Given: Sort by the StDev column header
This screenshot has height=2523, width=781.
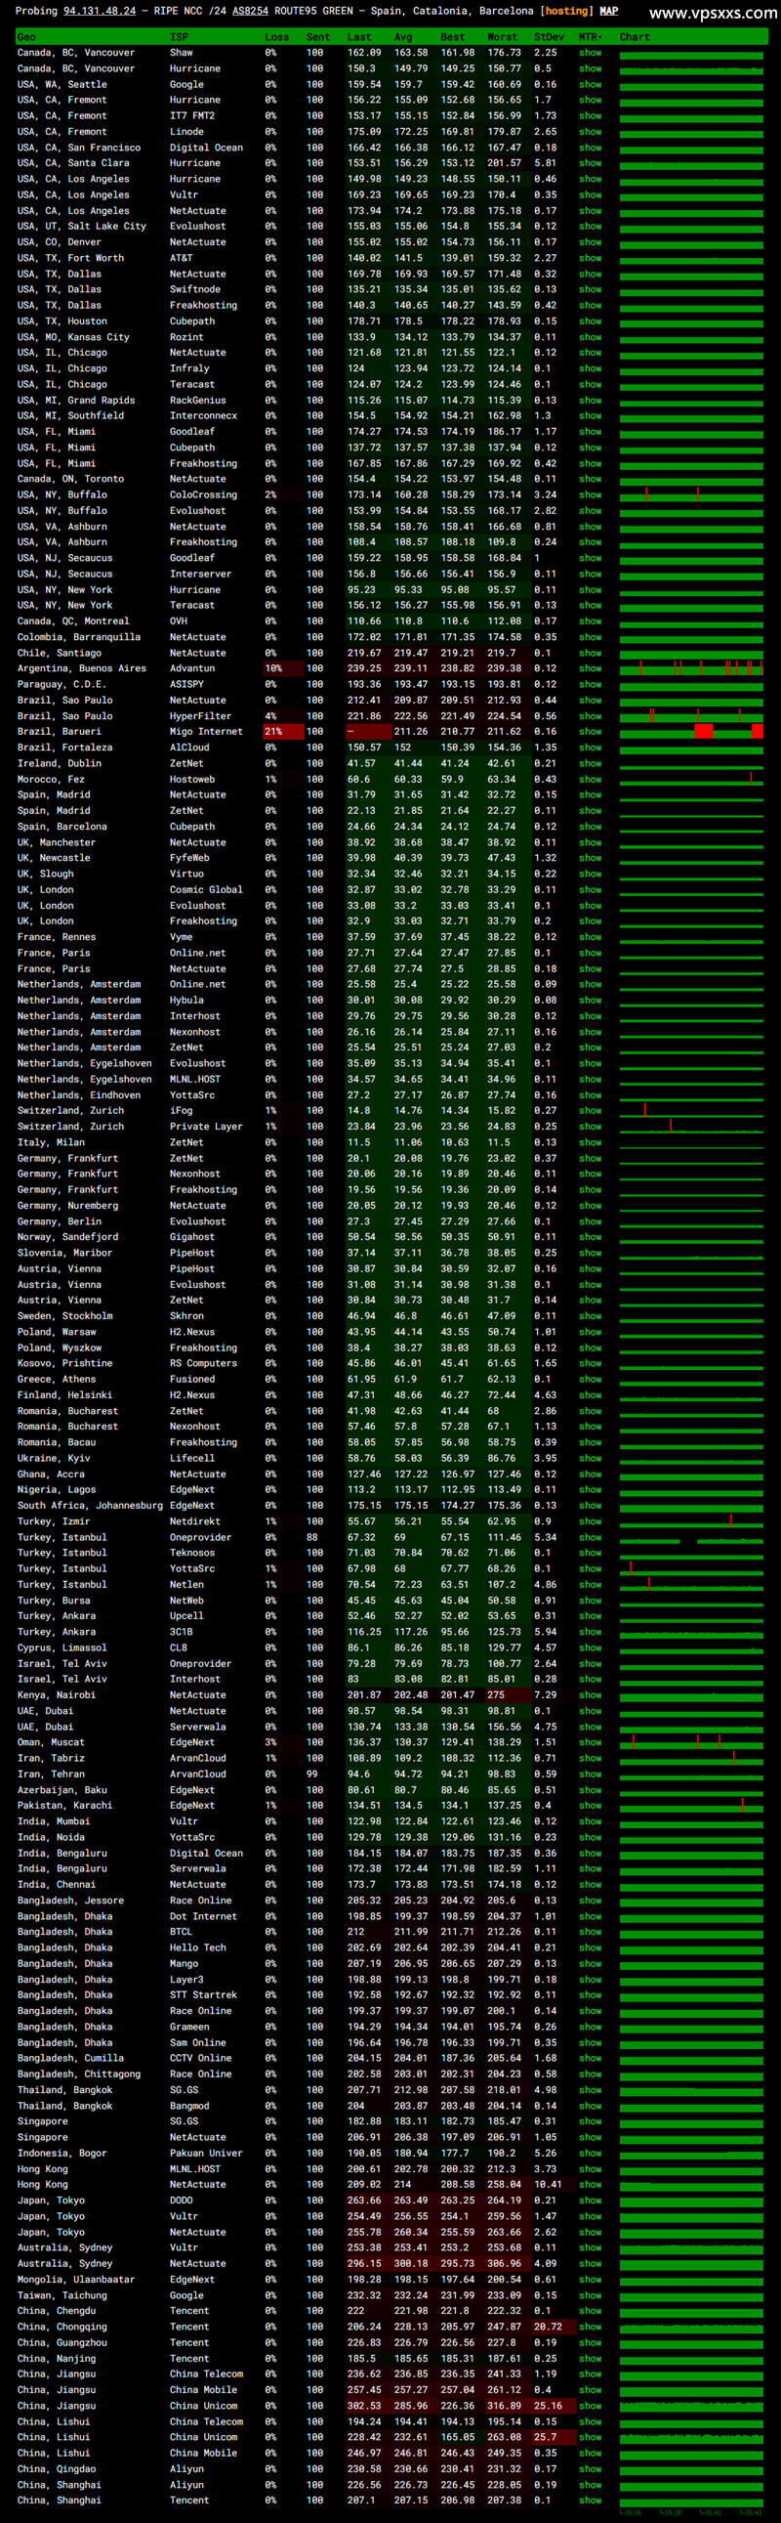Looking at the screenshot, I should tap(549, 37).
